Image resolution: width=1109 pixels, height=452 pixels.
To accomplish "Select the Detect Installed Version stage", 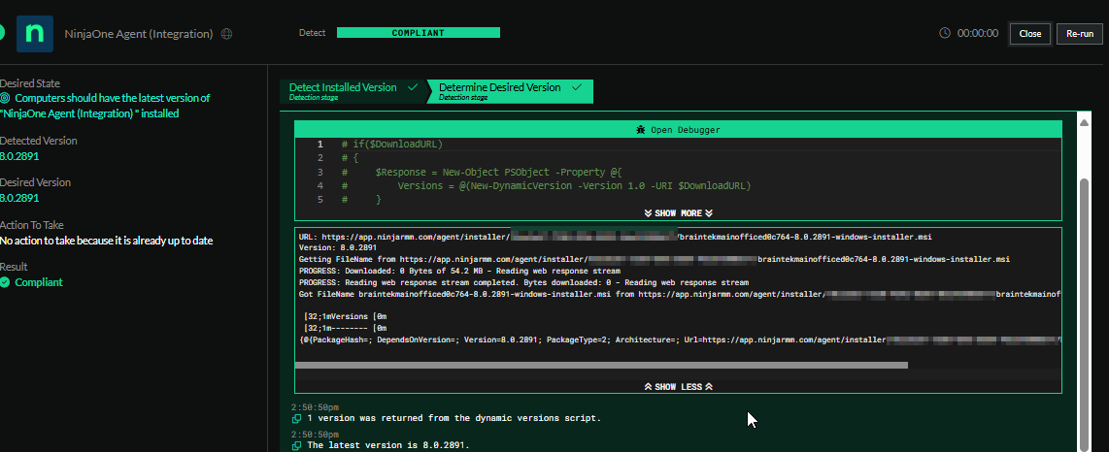I will click(x=353, y=91).
